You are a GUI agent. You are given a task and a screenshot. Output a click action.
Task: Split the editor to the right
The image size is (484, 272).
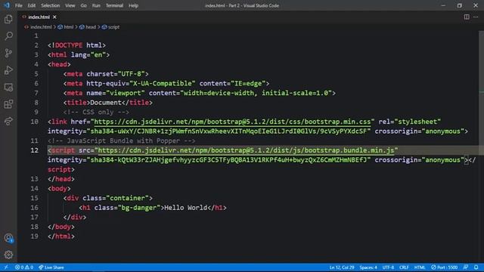tap(467, 17)
